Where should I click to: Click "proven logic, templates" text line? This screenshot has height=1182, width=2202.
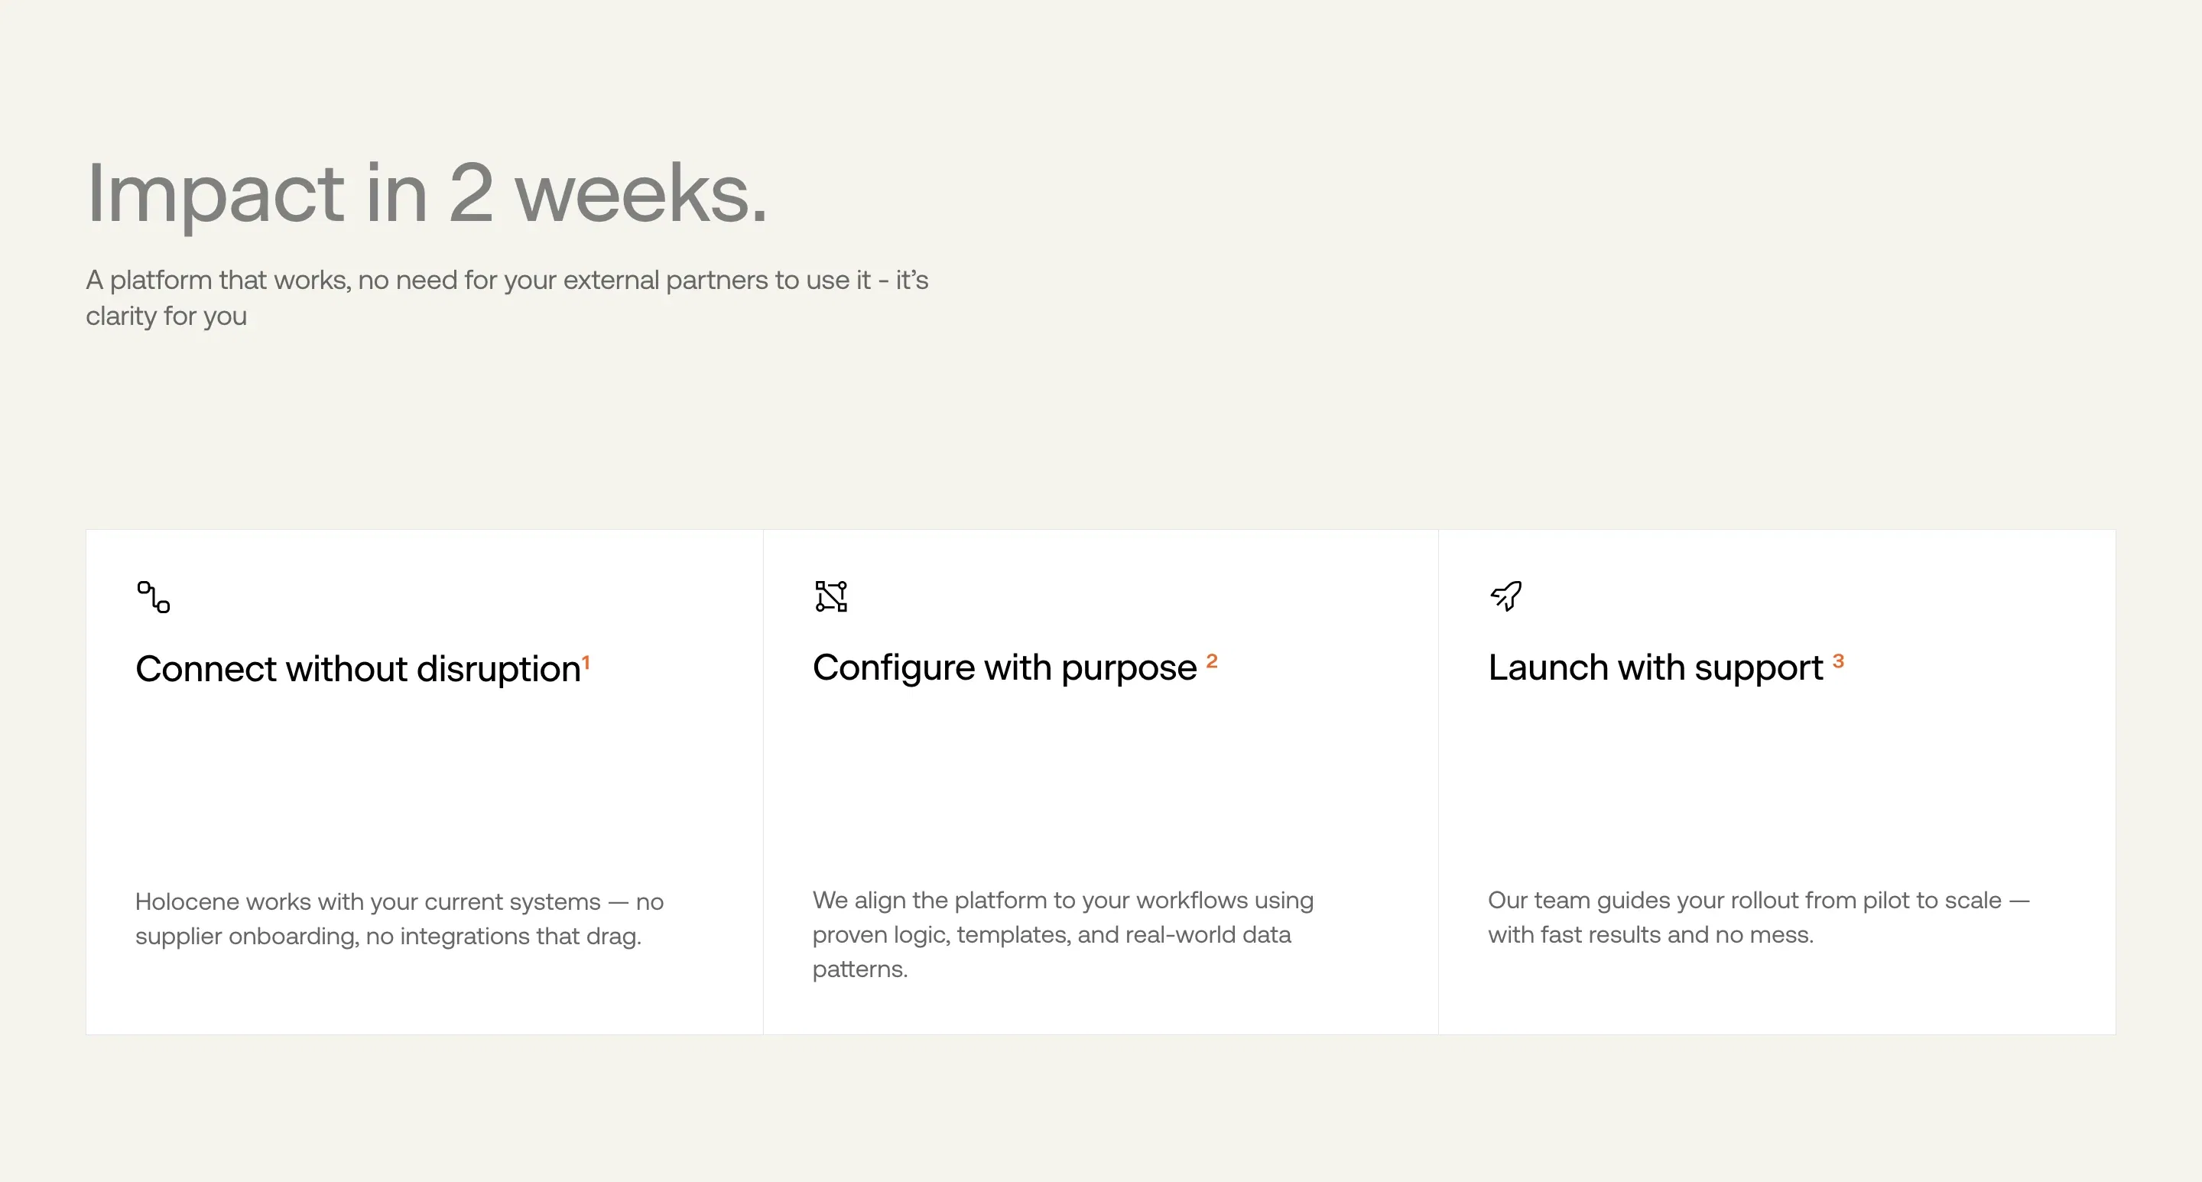(1051, 935)
